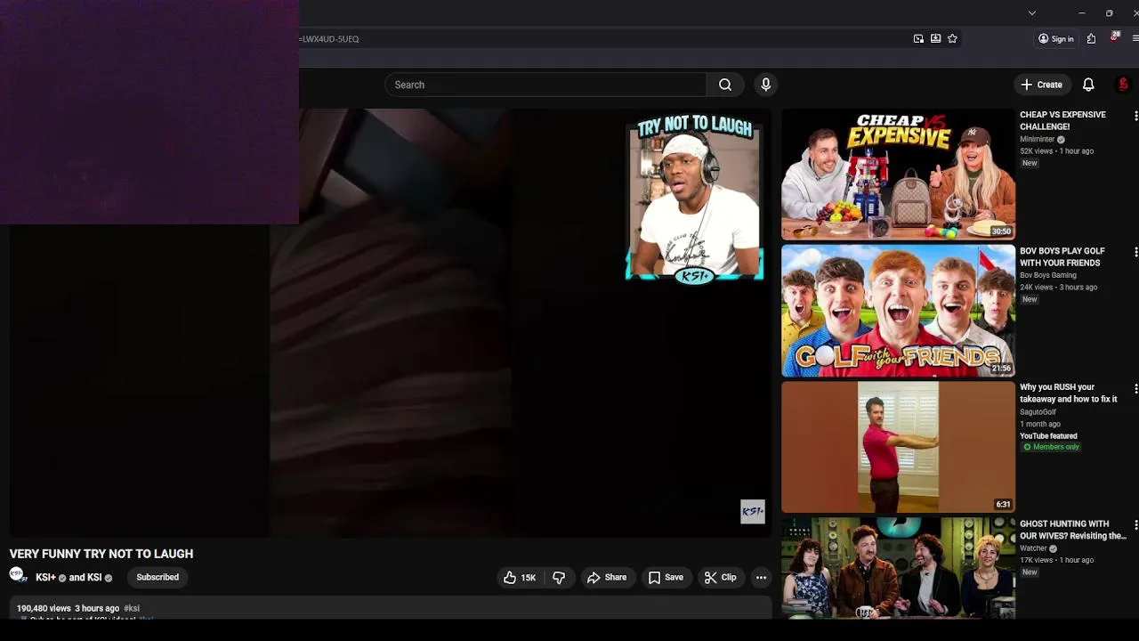Bookmark page with the star icon
The image size is (1139, 641).
[x=952, y=39]
